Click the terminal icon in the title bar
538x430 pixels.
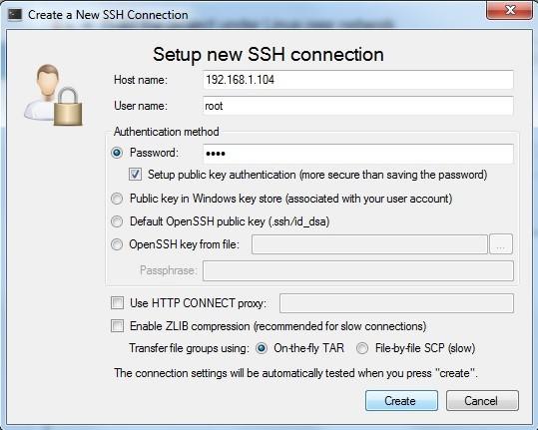coord(15,14)
